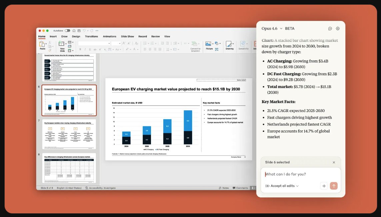Toggle Bold formatting
This screenshot has width=381, height=217.
click(80, 49)
